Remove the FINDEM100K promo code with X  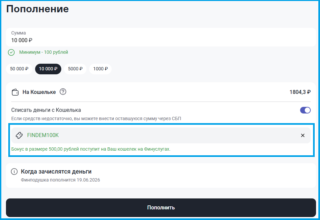click(303, 135)
